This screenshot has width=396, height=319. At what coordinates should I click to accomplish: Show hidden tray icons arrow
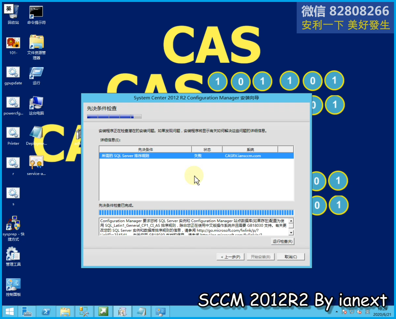[x=337, y=312]
